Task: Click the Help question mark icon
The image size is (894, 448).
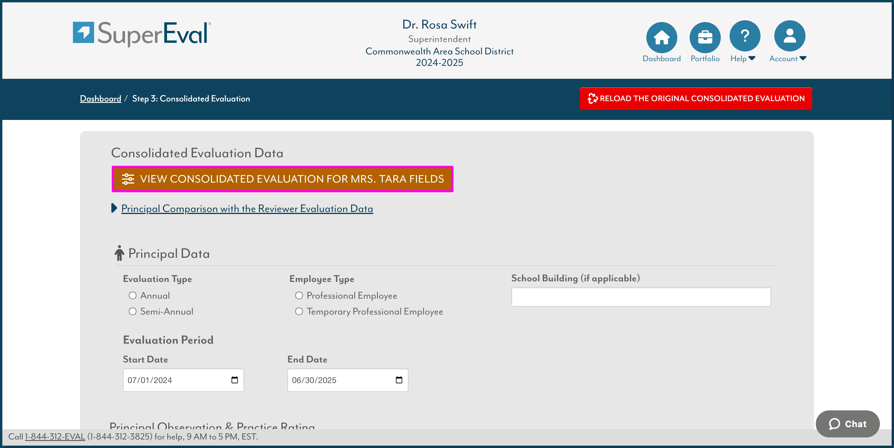Action: (x=745, y=36)
